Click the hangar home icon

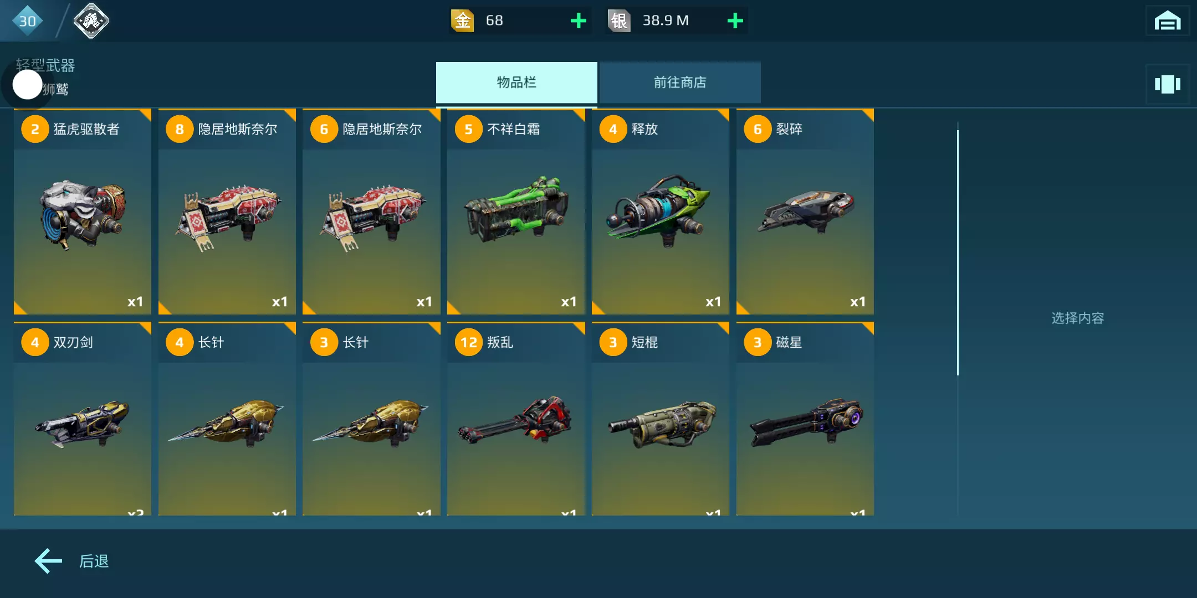tap(1167, 21)
